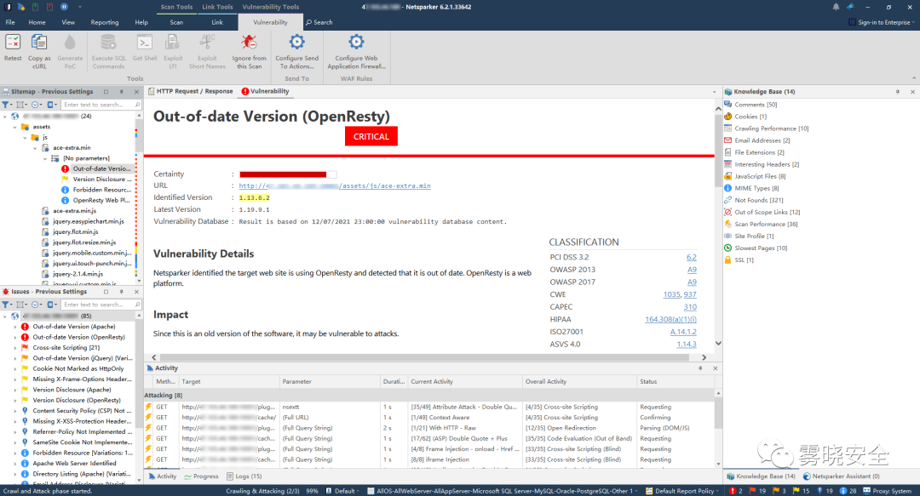920x496 pixels.
Task: Switch to Home ribbon tab
Action: pos(37,22)
